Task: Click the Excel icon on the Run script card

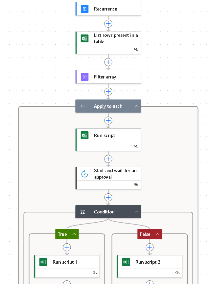Action: (x=84, y=135)
